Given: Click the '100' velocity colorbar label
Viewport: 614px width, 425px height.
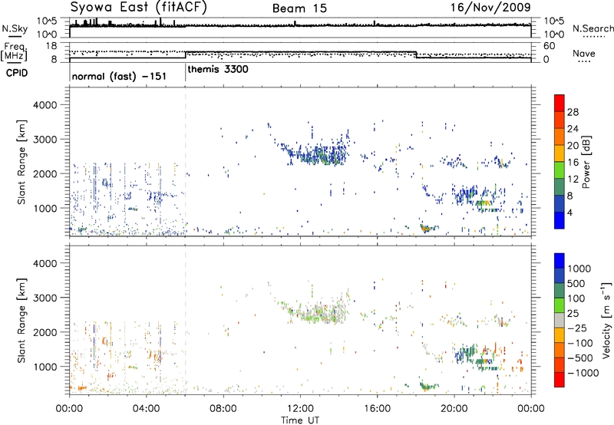Looking at the screenshot, I should [x=578, y=298].
